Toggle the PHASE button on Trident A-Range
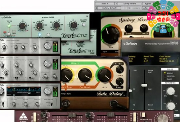The image size is (180, 122). [x=143, y=115]
